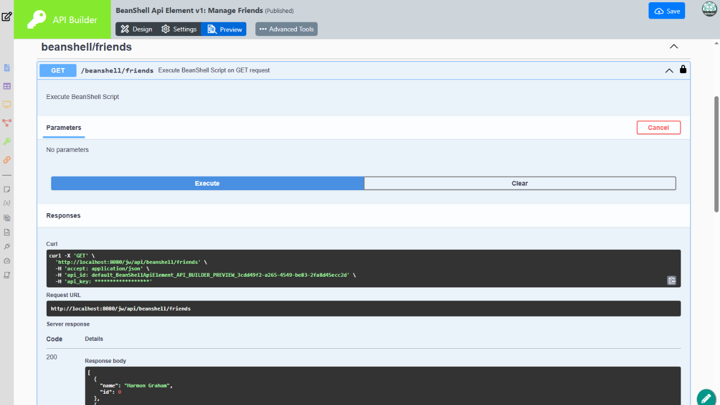Open the purple Datalist Builder sidebar icon
This screenshot has height=405, width=720.
[x=7, y=87]
